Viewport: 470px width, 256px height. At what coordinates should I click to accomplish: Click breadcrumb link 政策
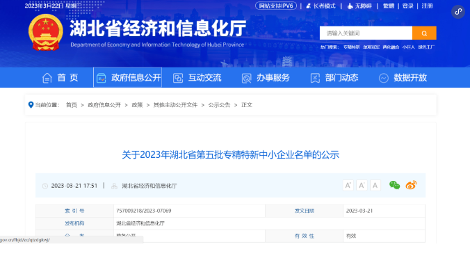137,105
